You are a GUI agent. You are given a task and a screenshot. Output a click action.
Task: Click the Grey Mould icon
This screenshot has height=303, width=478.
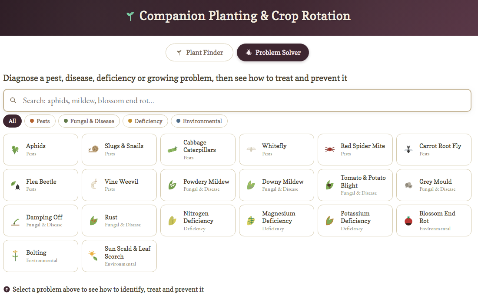(408, 185)
